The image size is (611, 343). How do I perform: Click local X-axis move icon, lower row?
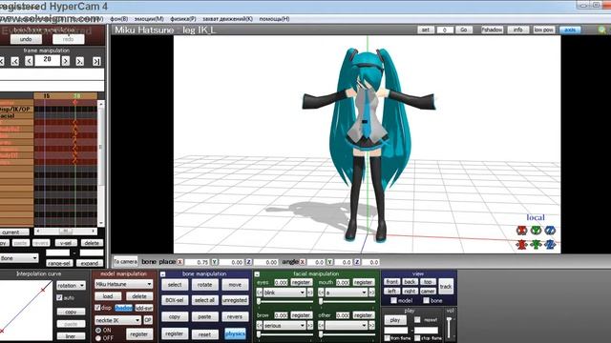(x=521, y=244)
